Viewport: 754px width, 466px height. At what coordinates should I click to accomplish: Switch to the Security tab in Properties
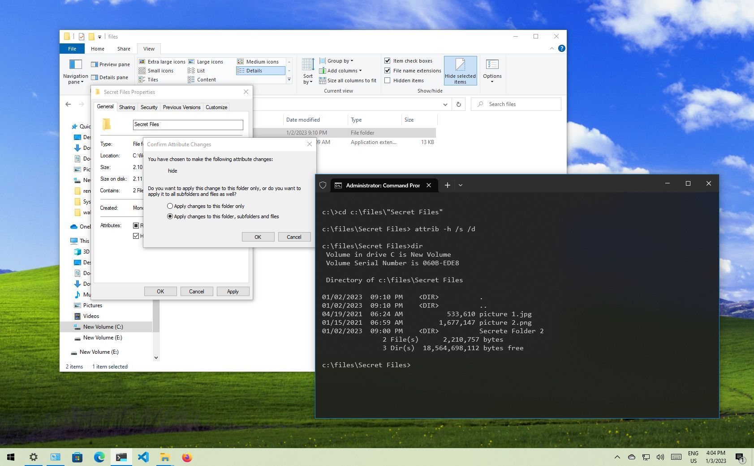point(149,107)
